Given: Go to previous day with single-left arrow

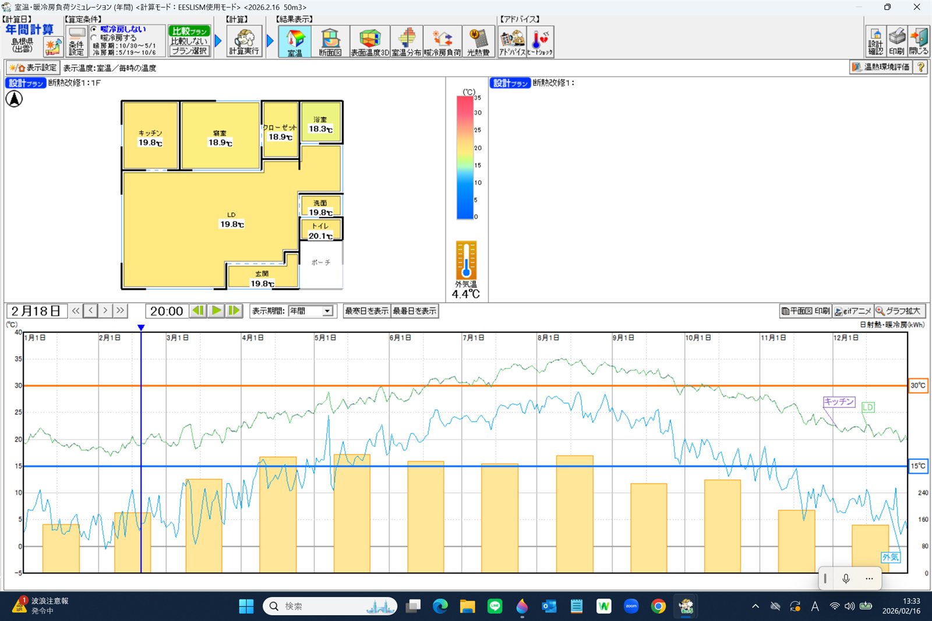Looking at the screenshot, I should tap(90, 311).
